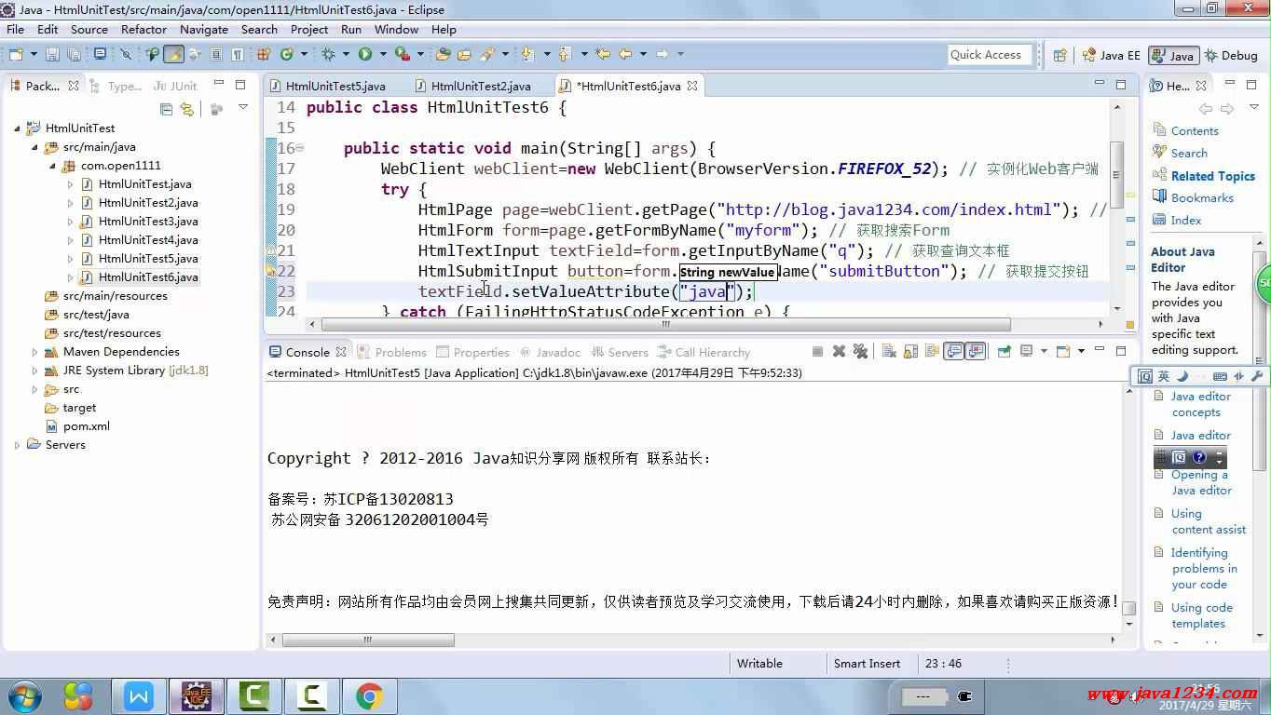1271x715 pixels.
Task: Open Package Explorer view menu triangle
Action: (242, 108)
